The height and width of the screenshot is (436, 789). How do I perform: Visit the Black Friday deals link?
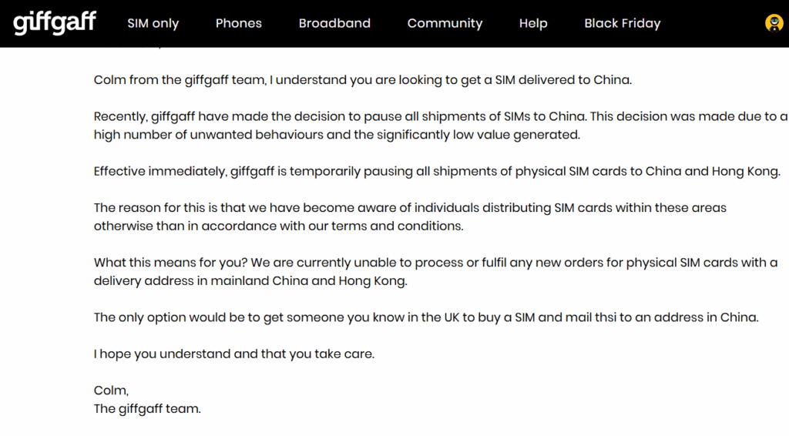pos(622,23)
